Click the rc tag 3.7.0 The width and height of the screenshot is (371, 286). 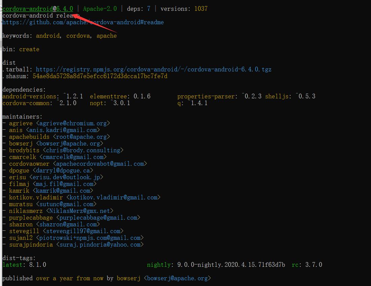tap(314, 265)
